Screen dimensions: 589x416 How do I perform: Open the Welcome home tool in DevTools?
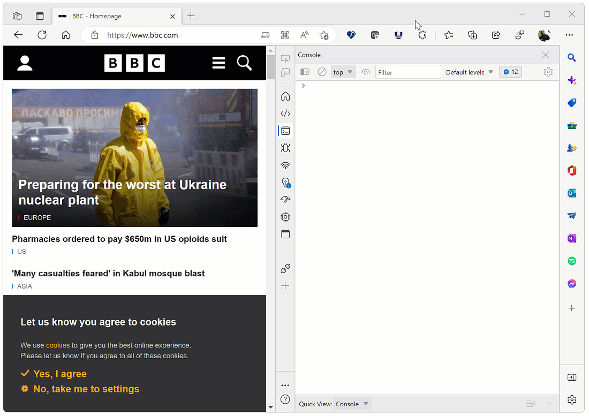[285, 96]
